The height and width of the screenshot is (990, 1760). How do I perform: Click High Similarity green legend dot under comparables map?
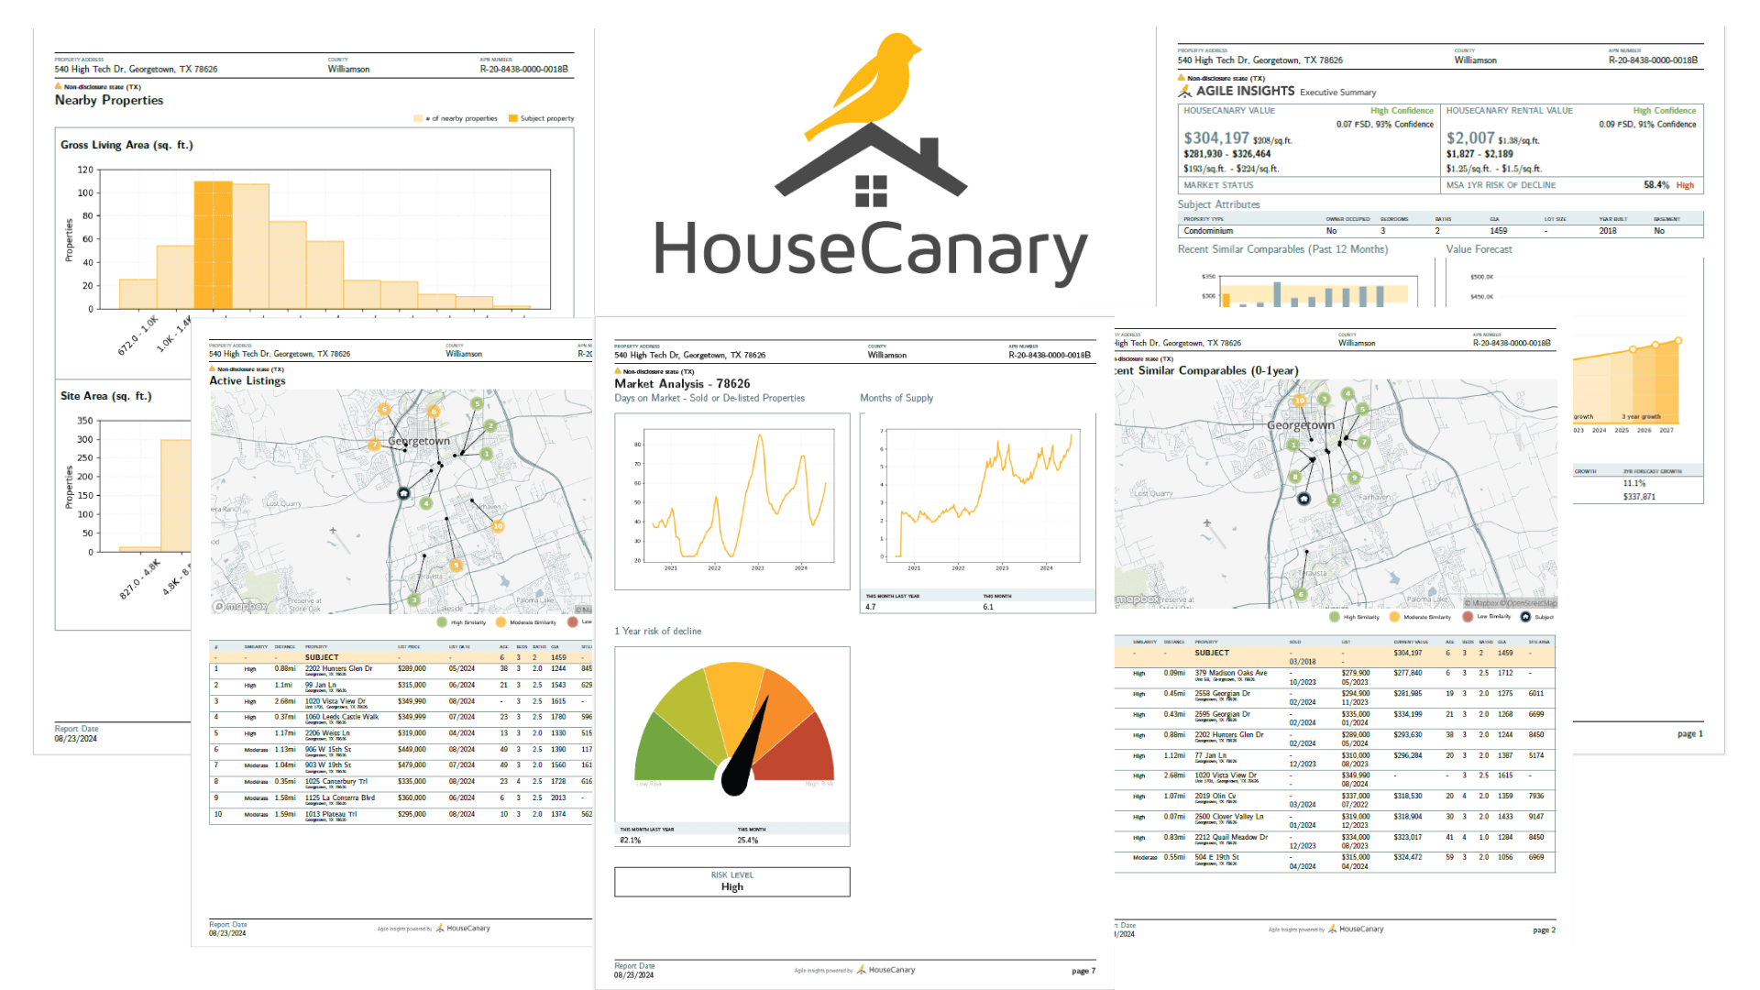coord(1335,617)
